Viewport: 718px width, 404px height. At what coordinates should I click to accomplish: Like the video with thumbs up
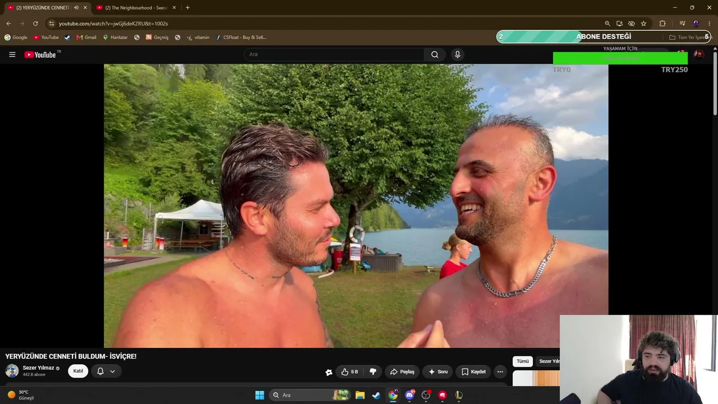(x=349, y=371)
